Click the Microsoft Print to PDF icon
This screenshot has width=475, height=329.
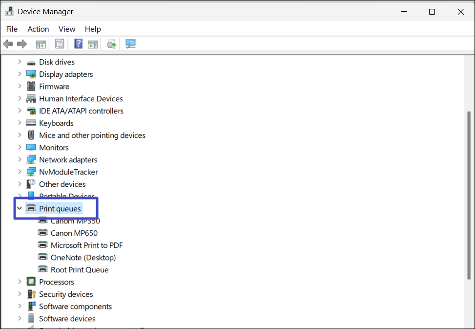tap(43, 245)
